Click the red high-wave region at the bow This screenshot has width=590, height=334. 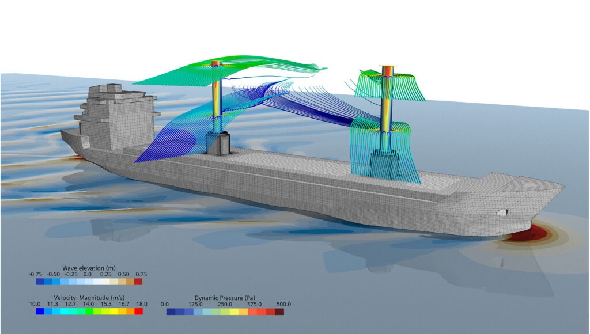click(529, 235)
